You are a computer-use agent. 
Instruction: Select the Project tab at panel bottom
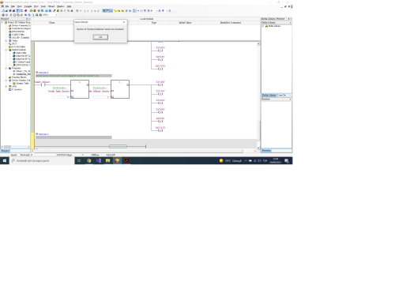pyautogui.click(x=6, y=151)
